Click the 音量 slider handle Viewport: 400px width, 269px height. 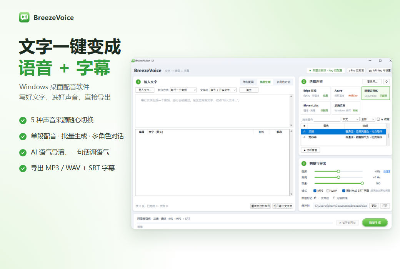(362, 183)
